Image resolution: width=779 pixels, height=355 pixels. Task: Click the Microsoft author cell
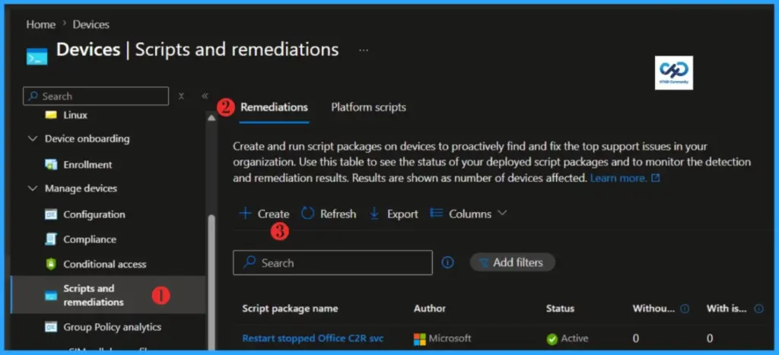[x=442, y=338]
